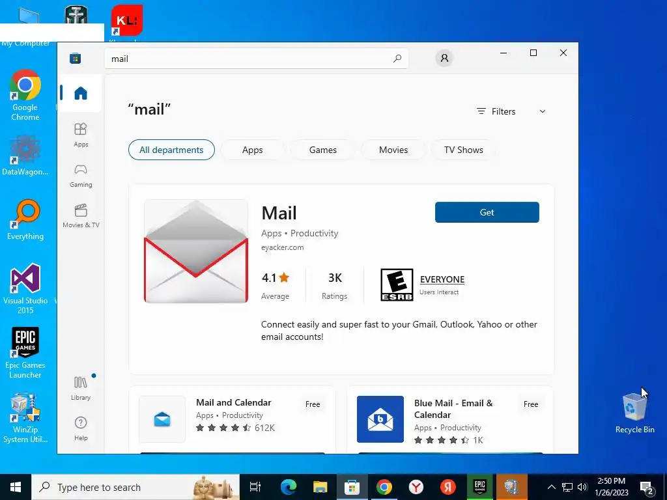Open Help in Store sidebar
667x500 pixels.
coord(80,428)
